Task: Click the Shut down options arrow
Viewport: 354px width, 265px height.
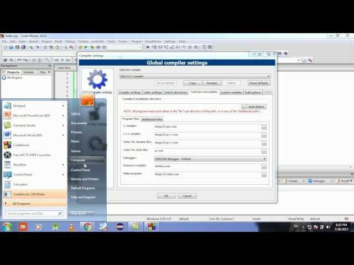Action: click(91, 214)
